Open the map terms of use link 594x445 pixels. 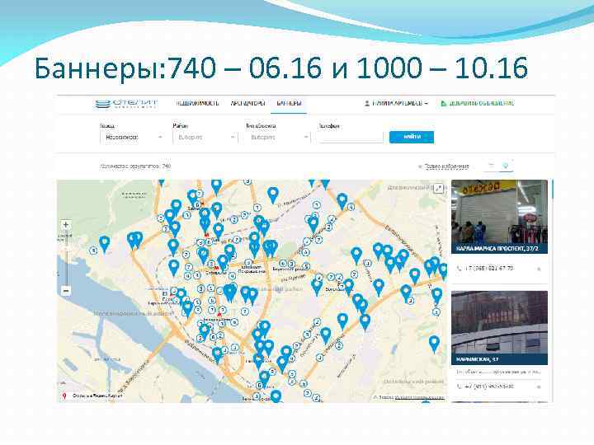(420, 397)
